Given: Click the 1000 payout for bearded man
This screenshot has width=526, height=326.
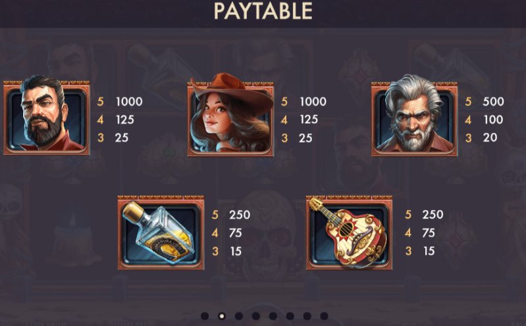Looking at the screenshot, I should point(129,101).
